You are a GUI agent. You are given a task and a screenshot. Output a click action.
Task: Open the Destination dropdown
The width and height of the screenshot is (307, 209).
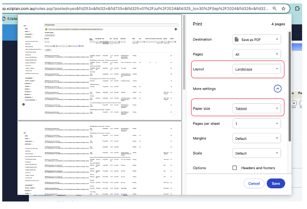[x=257, y=39]
